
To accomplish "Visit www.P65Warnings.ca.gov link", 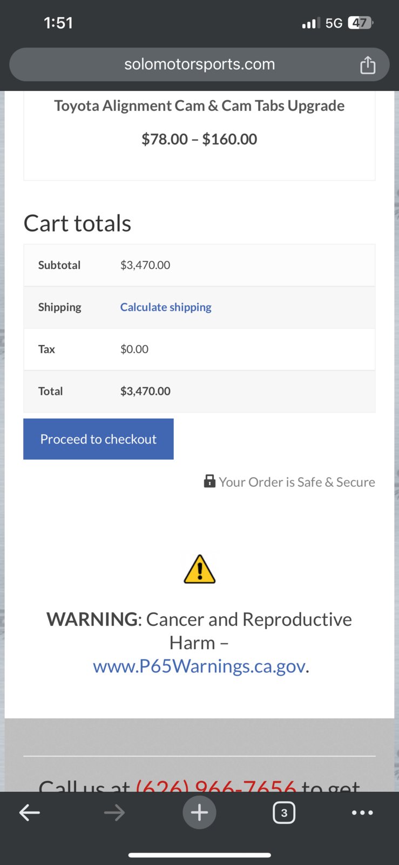I will pyautogui.click(x=199, y=666).
